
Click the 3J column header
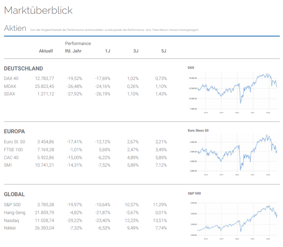135,51
